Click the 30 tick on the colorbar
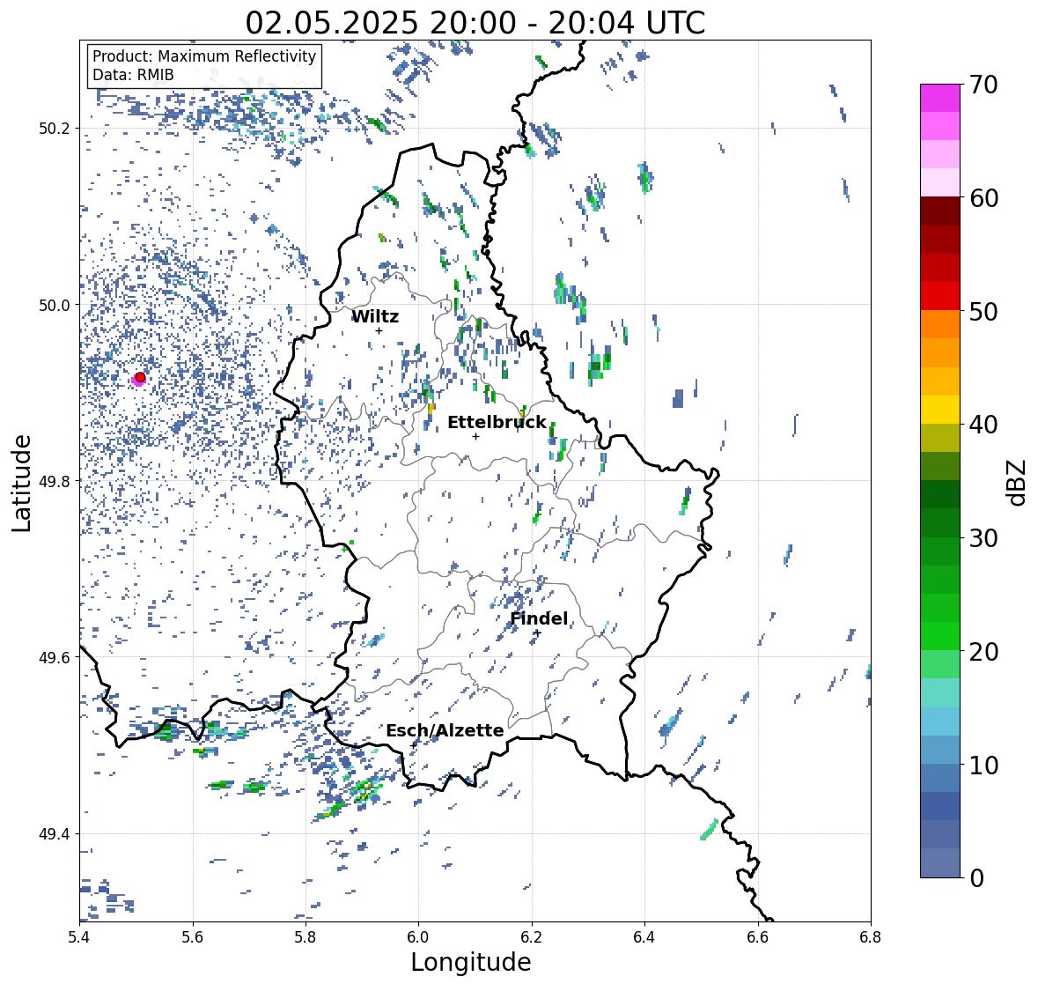Image resolution: width=1038 pixels, height=984 pixels. [x=983, y=537]
